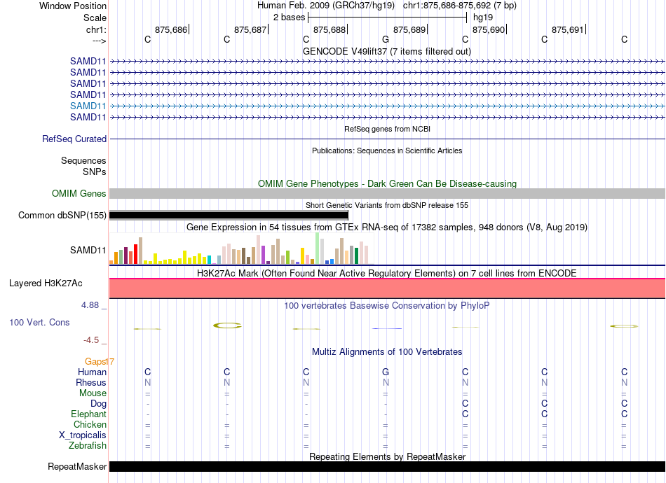The image size is (666, 483).
Task: Click the 'RefSeq genes from NCBI' title
Action: [x=387, y=129]
